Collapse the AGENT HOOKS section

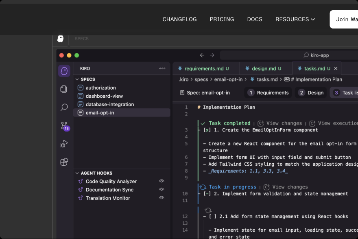tap(77, 173)
